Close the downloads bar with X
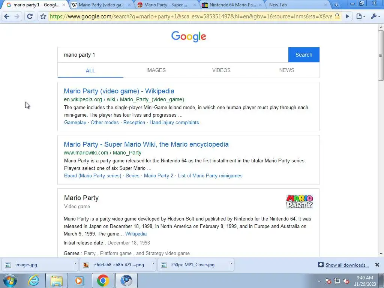Image resolution: width=384 pixels, height=288 pixels. coord(377,265)
